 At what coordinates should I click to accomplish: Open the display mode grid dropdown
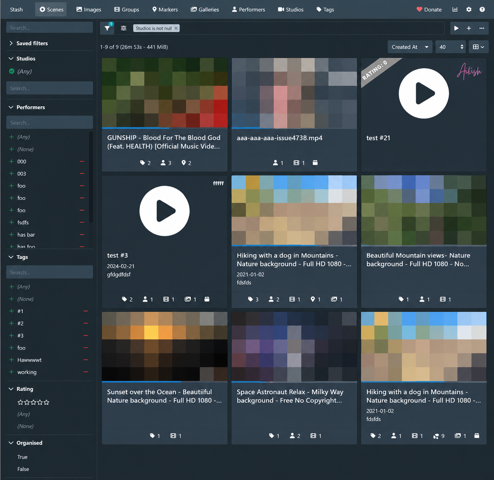(478, 47)
